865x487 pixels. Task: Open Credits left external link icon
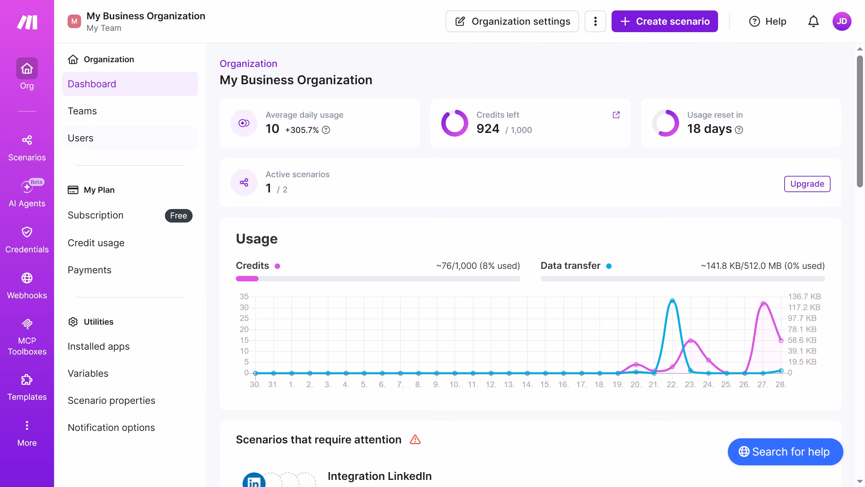tap(616, 115)
